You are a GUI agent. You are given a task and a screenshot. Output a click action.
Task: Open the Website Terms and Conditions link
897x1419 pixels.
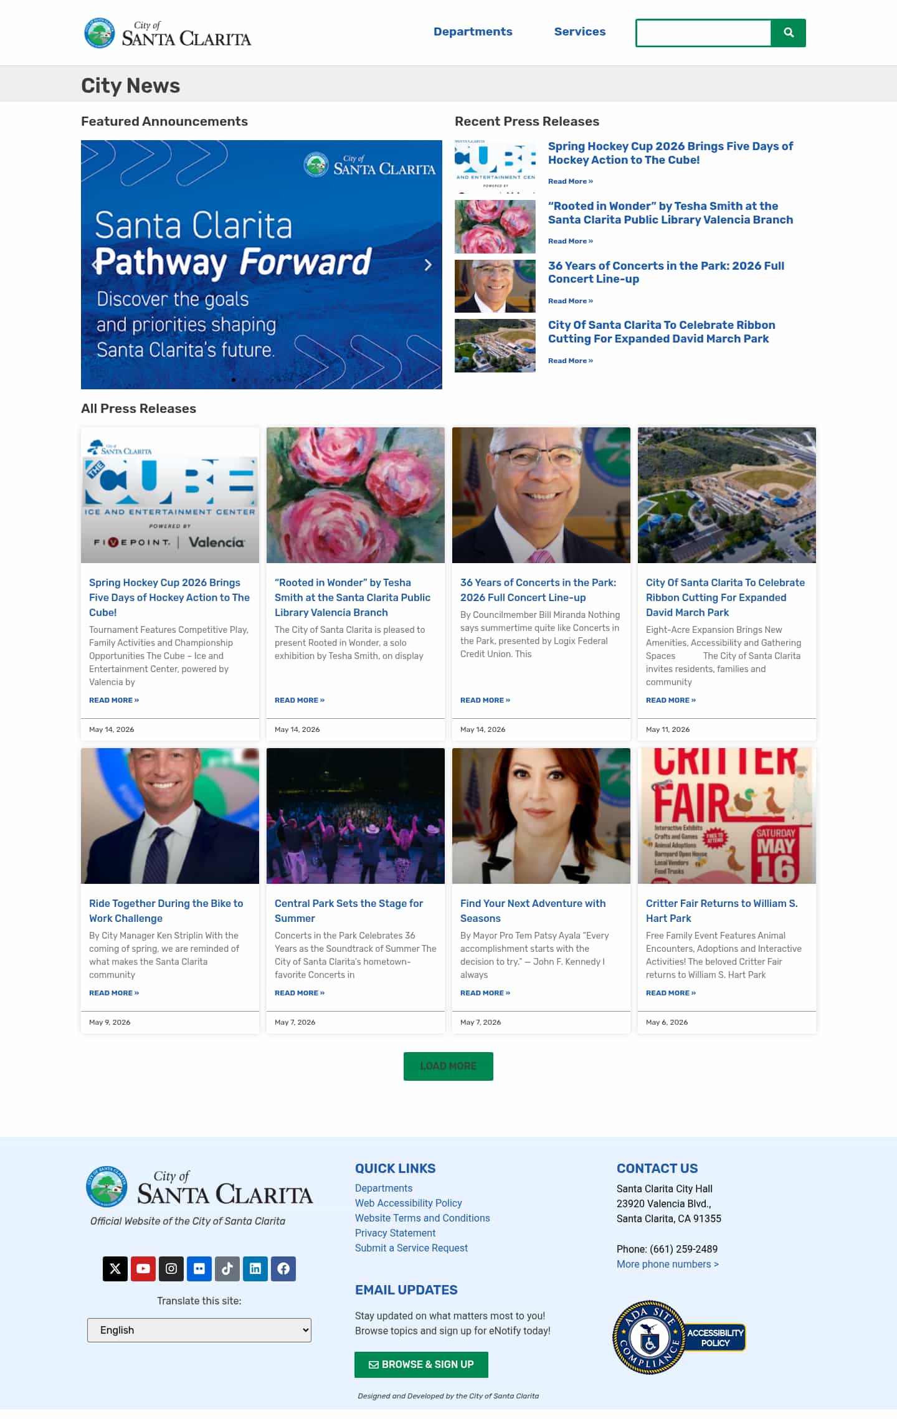[422, 1218]
